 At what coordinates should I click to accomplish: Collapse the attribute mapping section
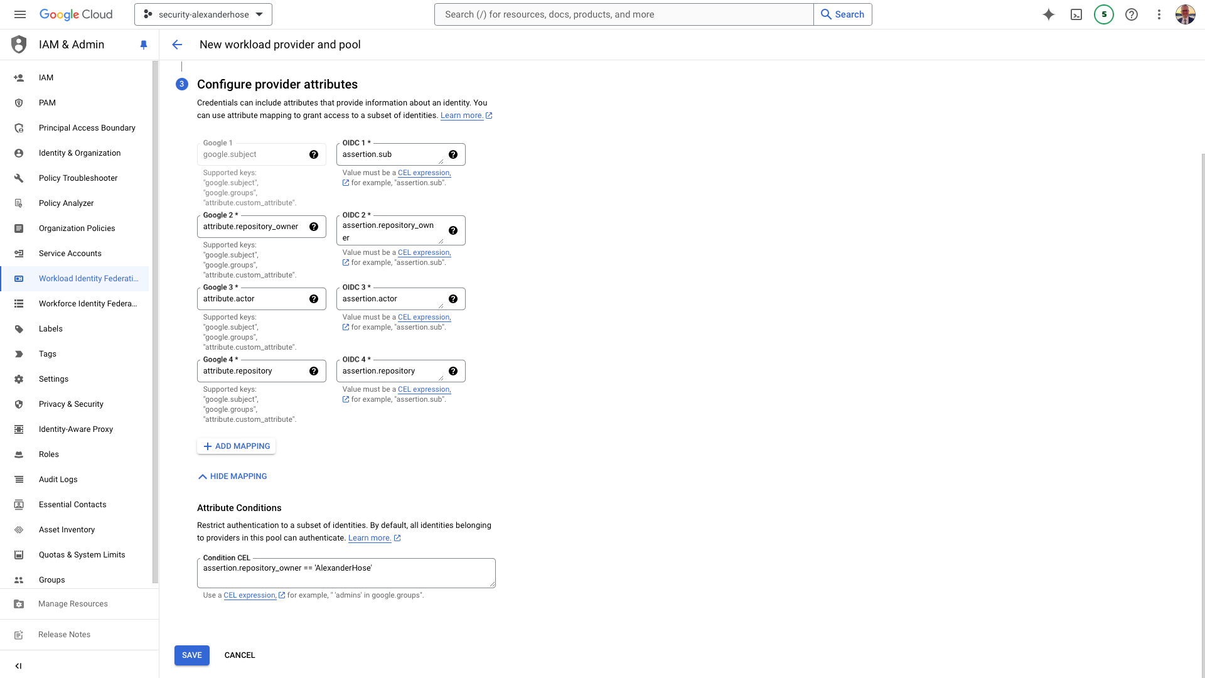233,476
